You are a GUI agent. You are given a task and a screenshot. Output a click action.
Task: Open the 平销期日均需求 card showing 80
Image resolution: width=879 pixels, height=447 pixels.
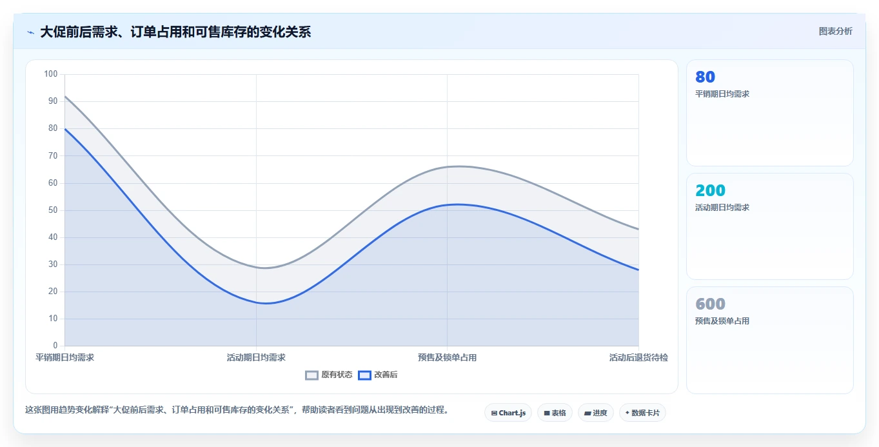[770, 113]
